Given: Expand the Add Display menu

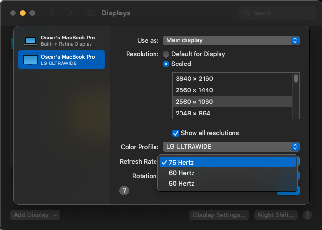Looking at the screenshot, I should pyautogui.click(x=35, y=215).
